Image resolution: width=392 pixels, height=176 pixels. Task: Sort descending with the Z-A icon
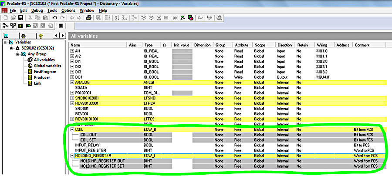[125, 18]
